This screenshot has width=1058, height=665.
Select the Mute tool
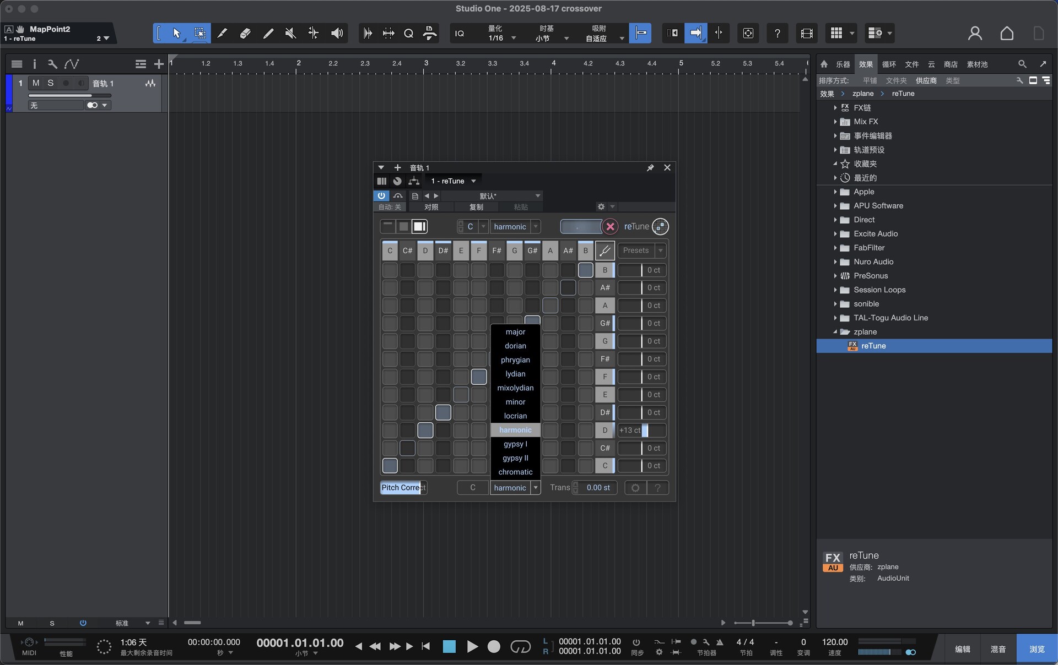tap(291, 34)
